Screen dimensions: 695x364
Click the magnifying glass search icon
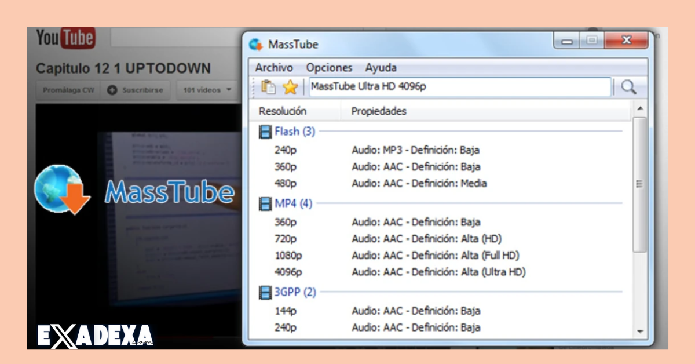click(628, 87)
